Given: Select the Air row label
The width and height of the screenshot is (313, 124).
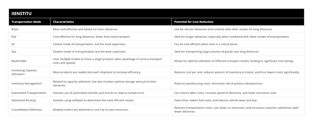Looking at the screenshot, I should [13, 44].
